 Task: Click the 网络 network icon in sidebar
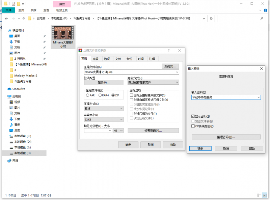(9, 161)
